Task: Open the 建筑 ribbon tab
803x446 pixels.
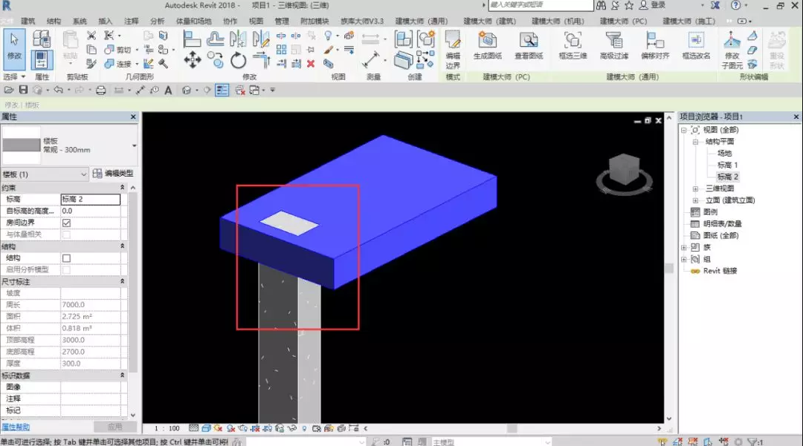Action: tap(28, 22)
